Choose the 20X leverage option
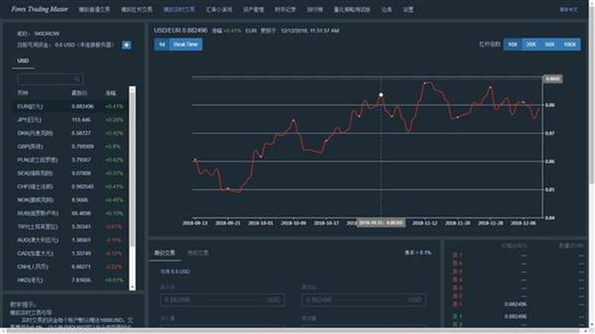 coord(531,45)
